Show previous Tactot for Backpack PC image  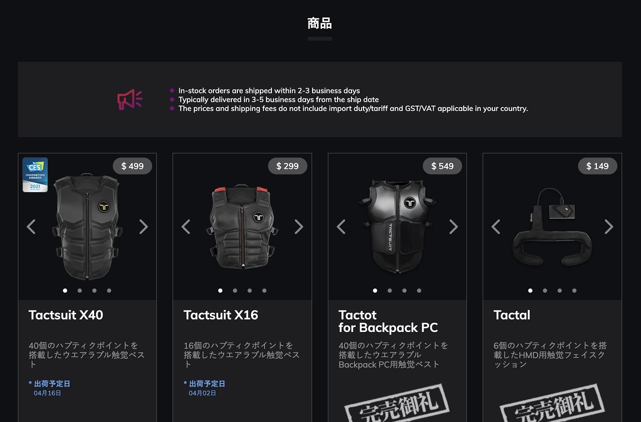point(341,226)
